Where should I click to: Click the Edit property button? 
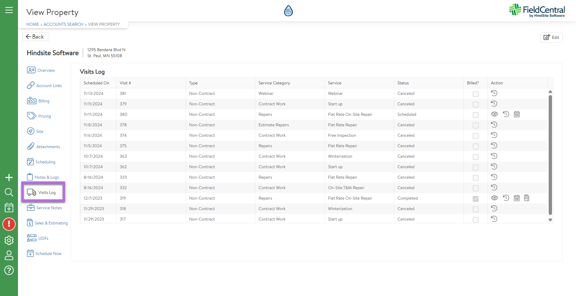coord(551,37)
